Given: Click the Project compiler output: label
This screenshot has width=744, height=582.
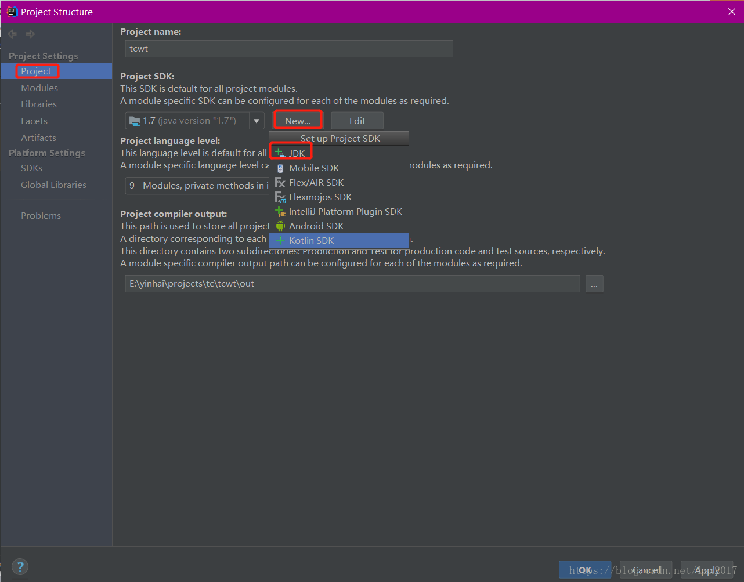Looking at the screenshot, I should click(174, 214).
